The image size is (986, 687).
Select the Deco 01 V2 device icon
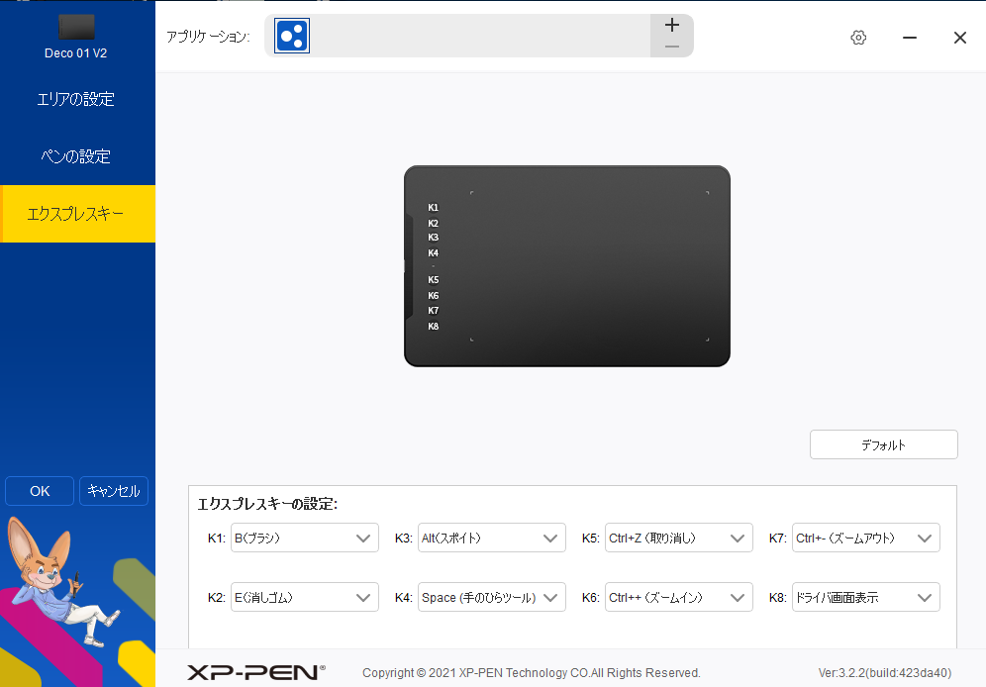pos(76,27)
